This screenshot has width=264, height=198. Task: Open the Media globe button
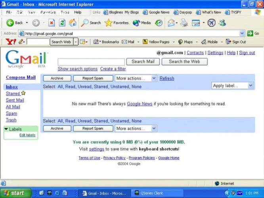click(142, 23)
